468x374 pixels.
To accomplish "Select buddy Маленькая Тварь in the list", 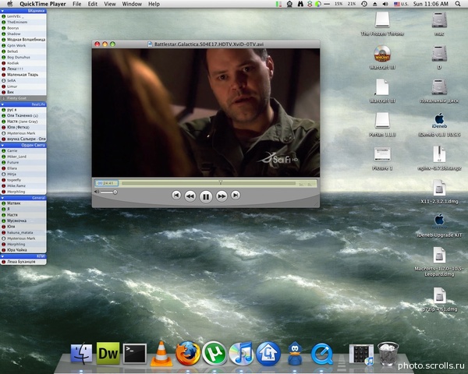I will 23,75.
